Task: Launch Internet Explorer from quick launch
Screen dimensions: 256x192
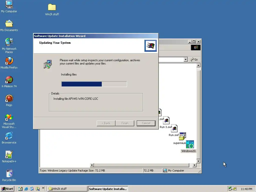Action: coord(26,189)
